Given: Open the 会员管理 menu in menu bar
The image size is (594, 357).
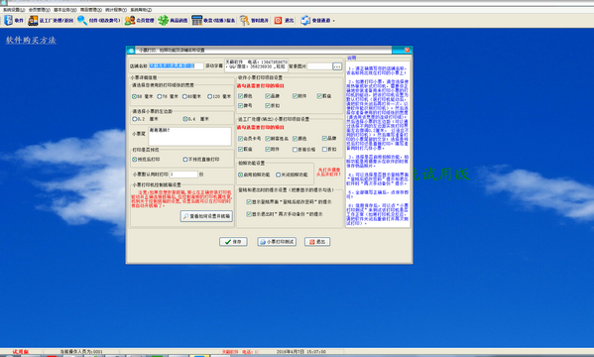Looking at the screenshot, I should (x=40, y=10).
